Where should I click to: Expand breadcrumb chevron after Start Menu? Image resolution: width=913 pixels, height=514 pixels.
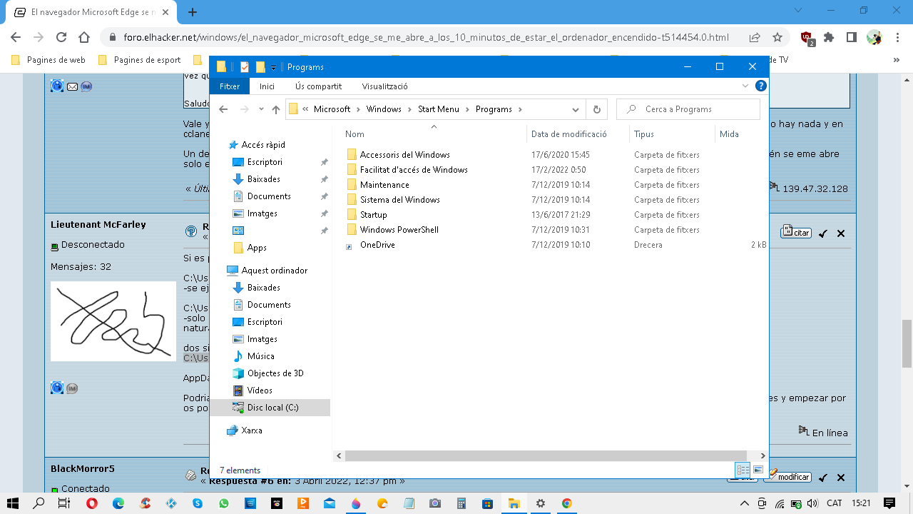[467, 109]
